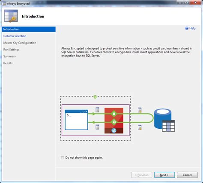Click the Introduction heading title

[33, 16]
